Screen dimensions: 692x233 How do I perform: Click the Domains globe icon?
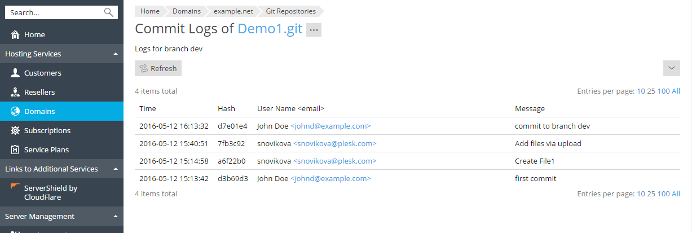(15, 112)
